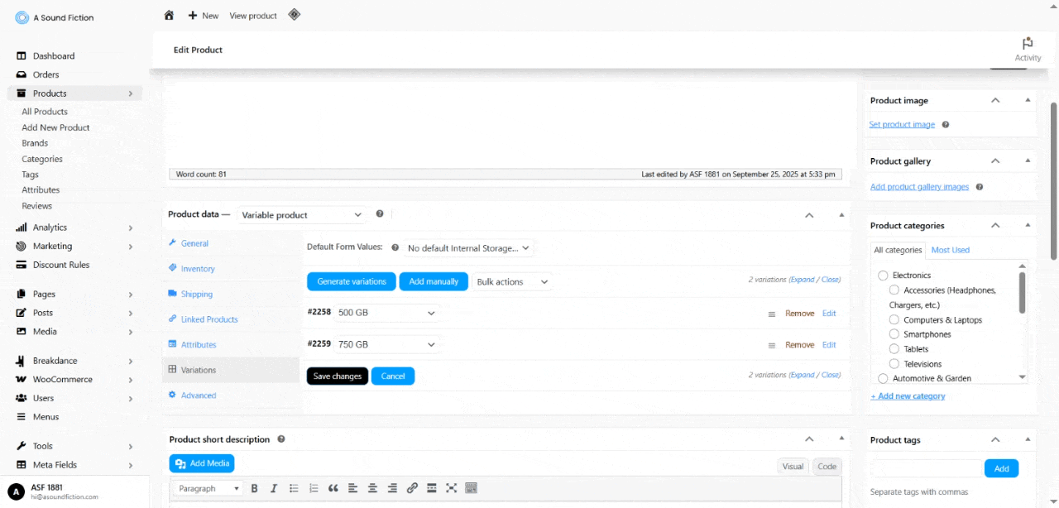Open the Variable product type dropdown
The height and width of the screenshot is (508, 1059).
click(x=301, y=214)
